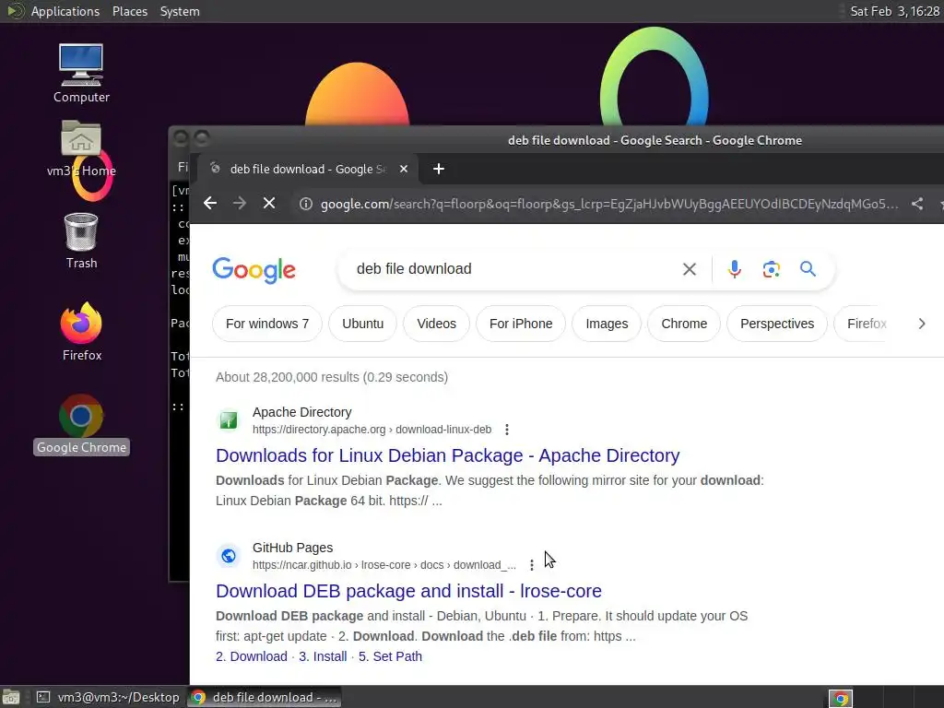Screen dimensions: 944x708
Task: Click the 'GitHub Pages' site name
Action: [x=292, y=548]
